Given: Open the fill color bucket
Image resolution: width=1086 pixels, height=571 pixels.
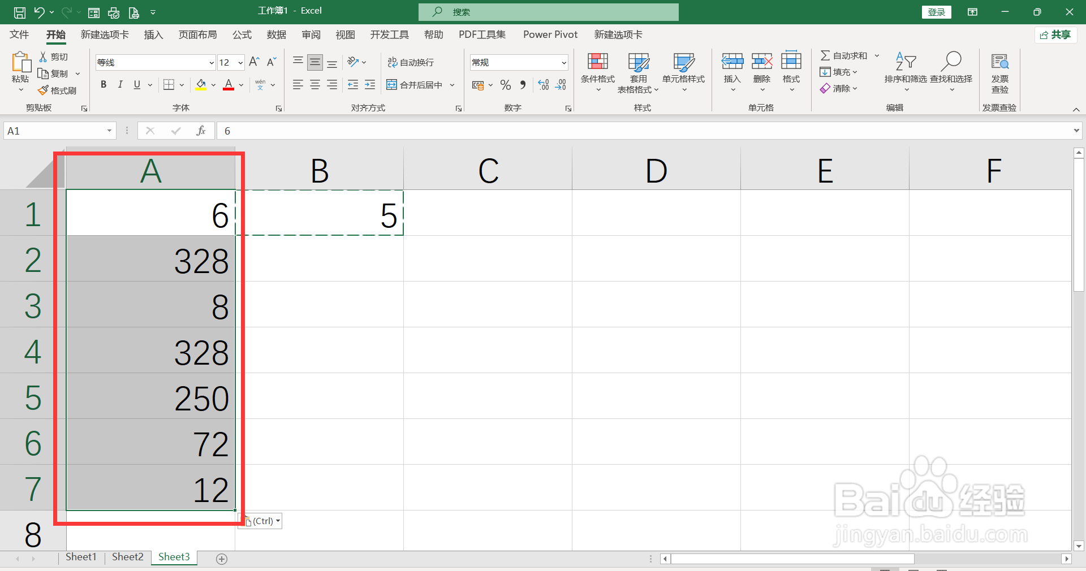Looking at the screenshot, I should point(201,85).
